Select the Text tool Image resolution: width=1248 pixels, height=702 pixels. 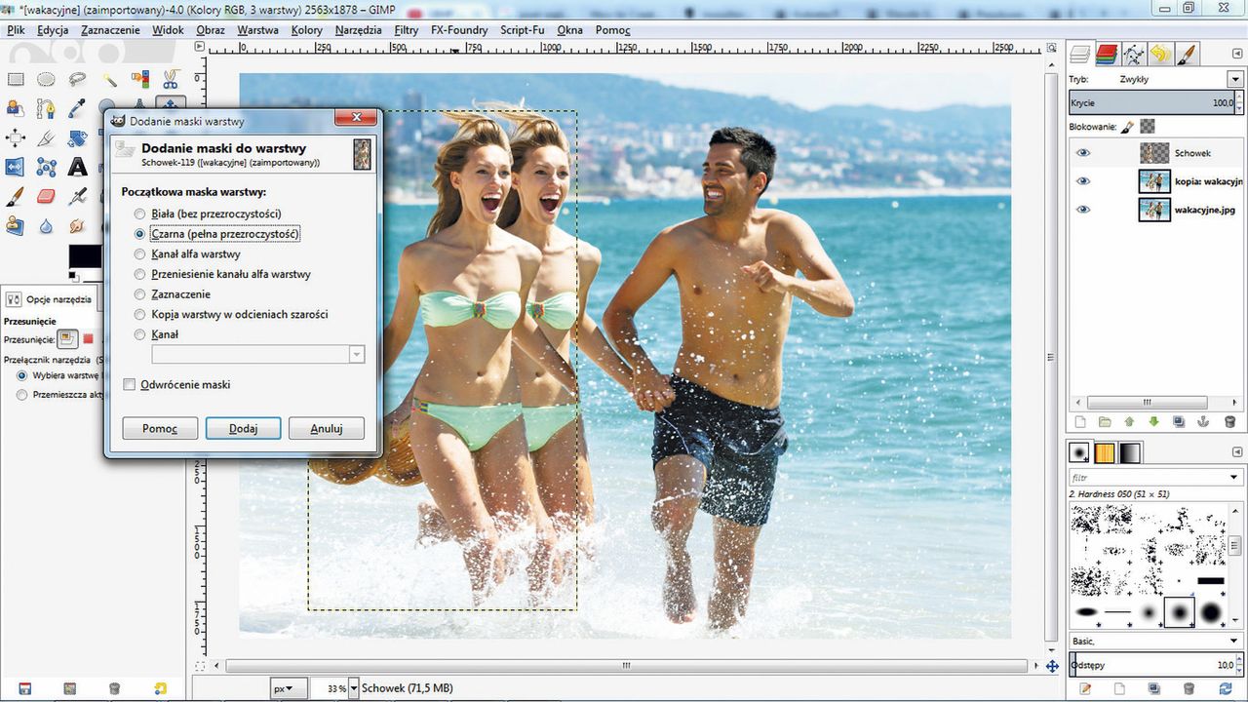coord(77,167)
